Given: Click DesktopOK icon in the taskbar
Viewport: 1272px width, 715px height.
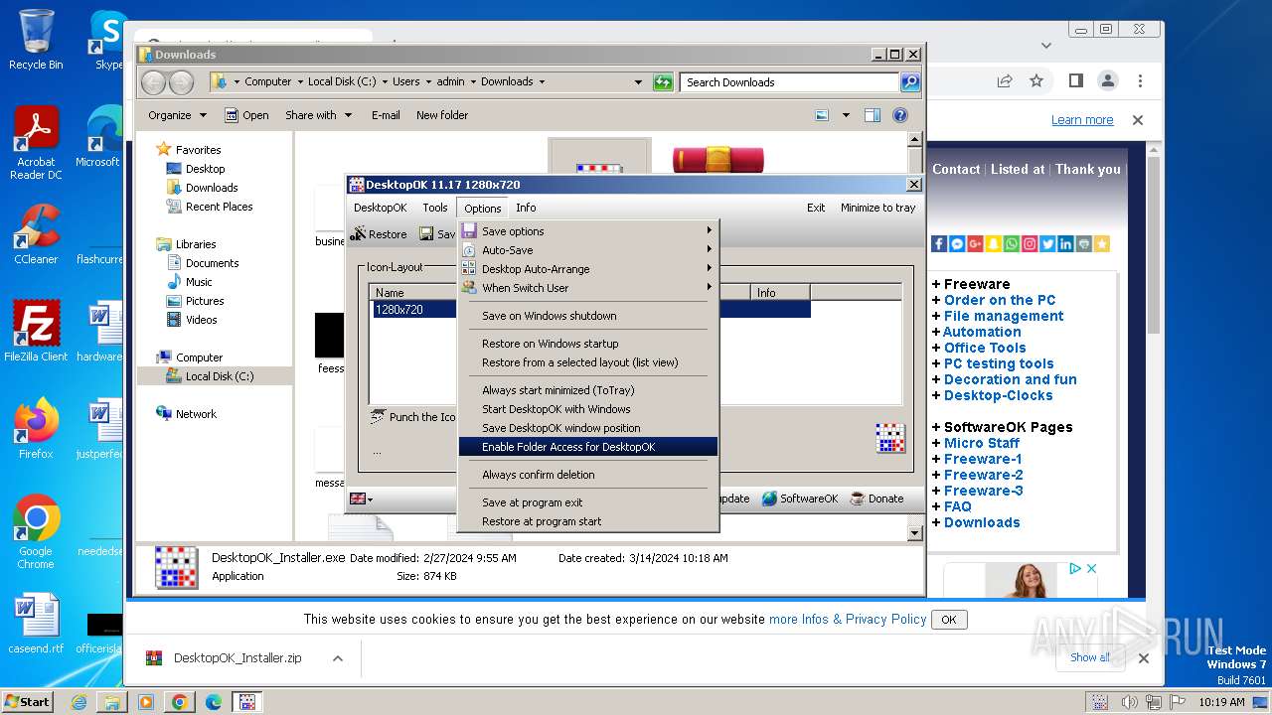Looking at the screenshot, I should [246, 702].
